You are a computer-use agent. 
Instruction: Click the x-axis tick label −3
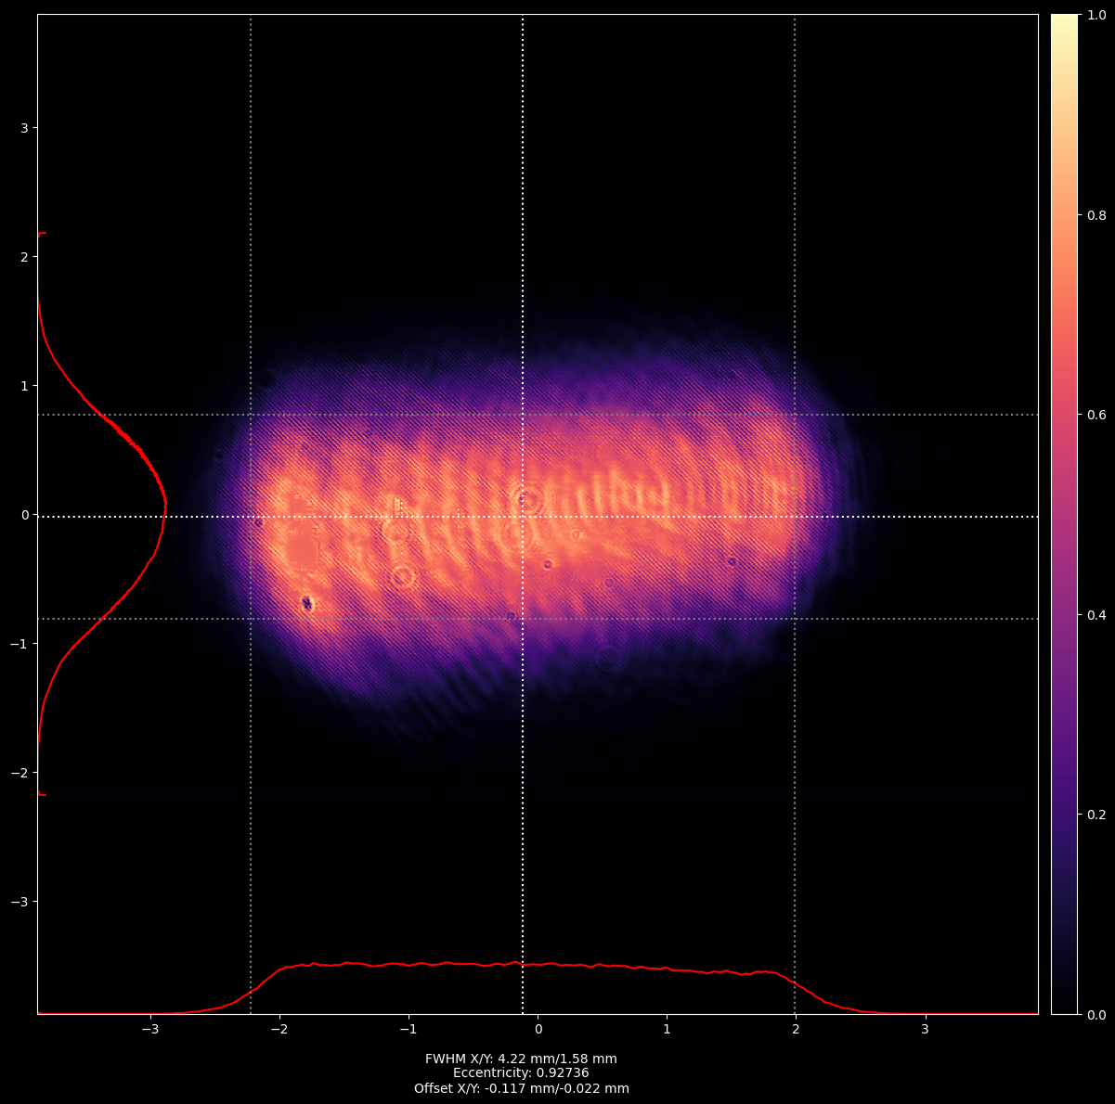149,1029
